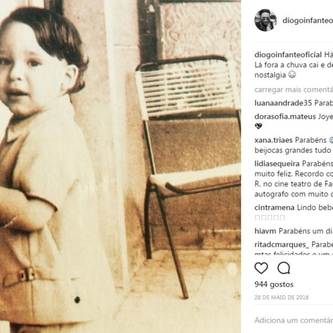The height and width of the screenshot is (333, 333).
Task: View lidiasequeira profile
Action: (277, 164)
